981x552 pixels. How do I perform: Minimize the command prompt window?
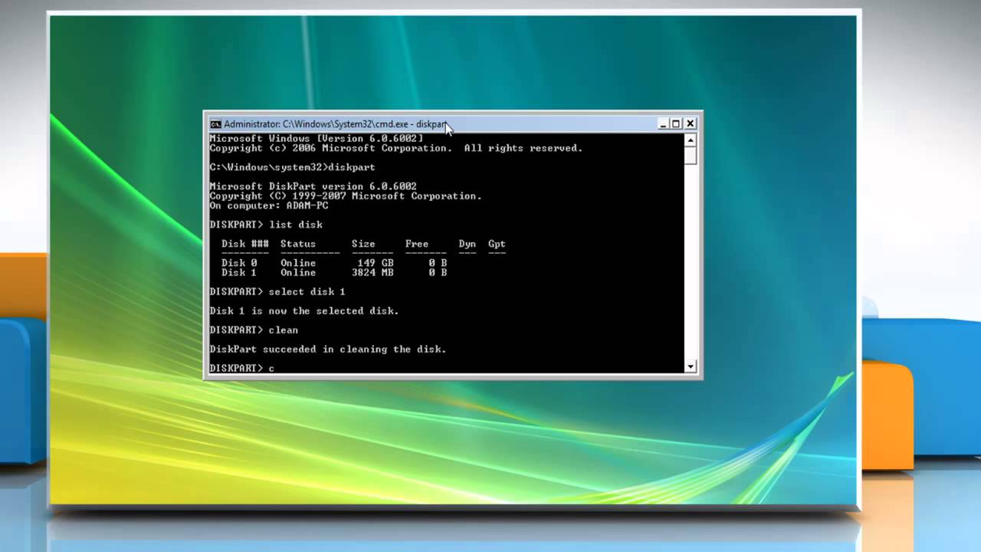(x=663, y=123)
